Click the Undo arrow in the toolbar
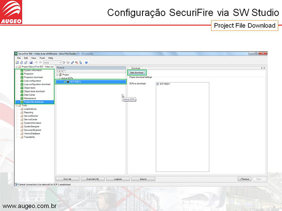The width and height of the screenshot is (282, 211). (x=36, y=62)
